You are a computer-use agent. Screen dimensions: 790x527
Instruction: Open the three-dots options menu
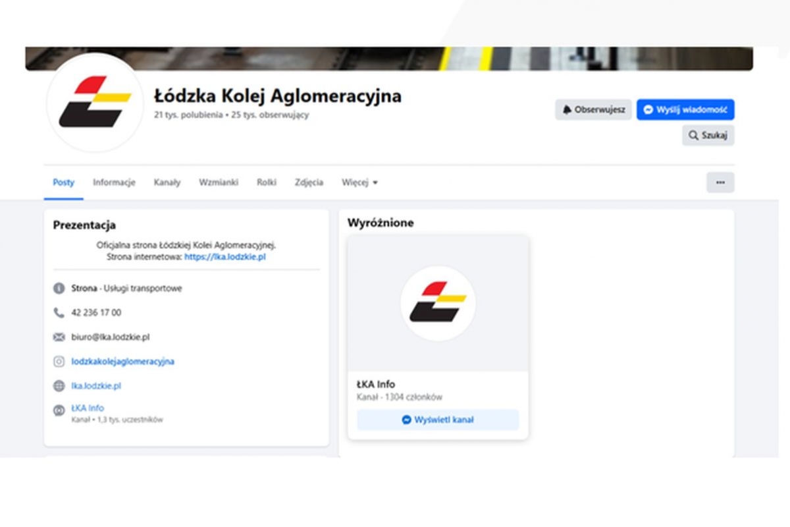click(720, 182)
